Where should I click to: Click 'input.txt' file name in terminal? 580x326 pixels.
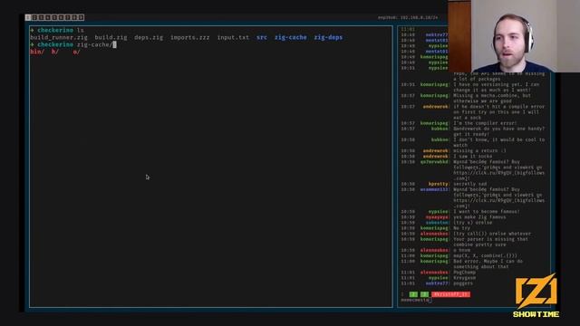pos(233,37)
